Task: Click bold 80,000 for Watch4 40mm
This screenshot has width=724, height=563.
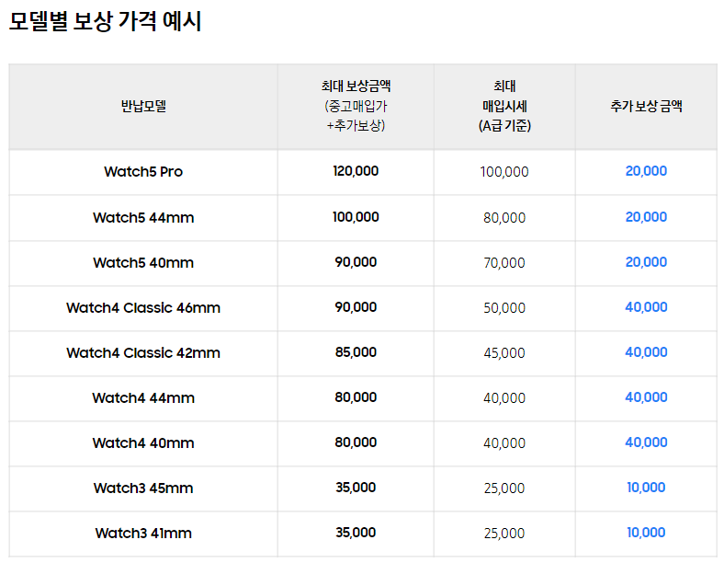Action: pyautogui.click(x=356, y=442)
